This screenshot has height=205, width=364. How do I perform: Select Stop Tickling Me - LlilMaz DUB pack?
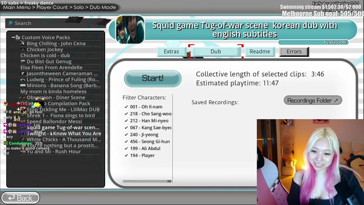pyautogui.click(x=63, y=109)
